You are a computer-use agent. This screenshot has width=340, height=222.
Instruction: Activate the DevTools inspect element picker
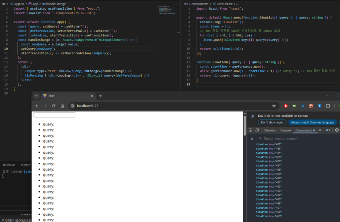251,130
